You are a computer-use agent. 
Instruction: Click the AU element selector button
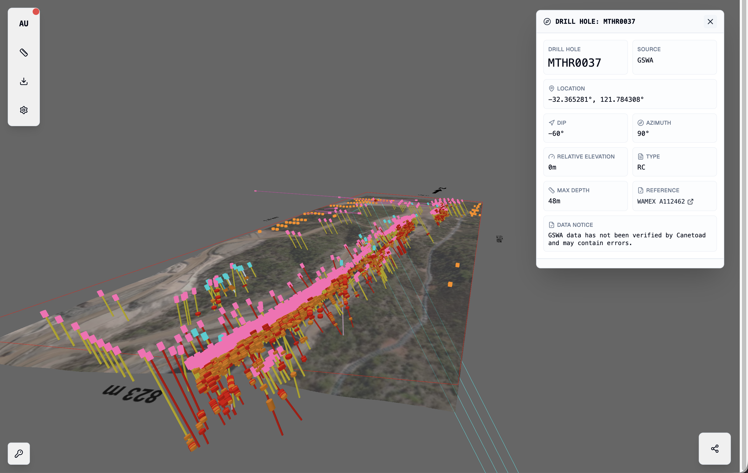pyautogui.click(x=24, y=24)
